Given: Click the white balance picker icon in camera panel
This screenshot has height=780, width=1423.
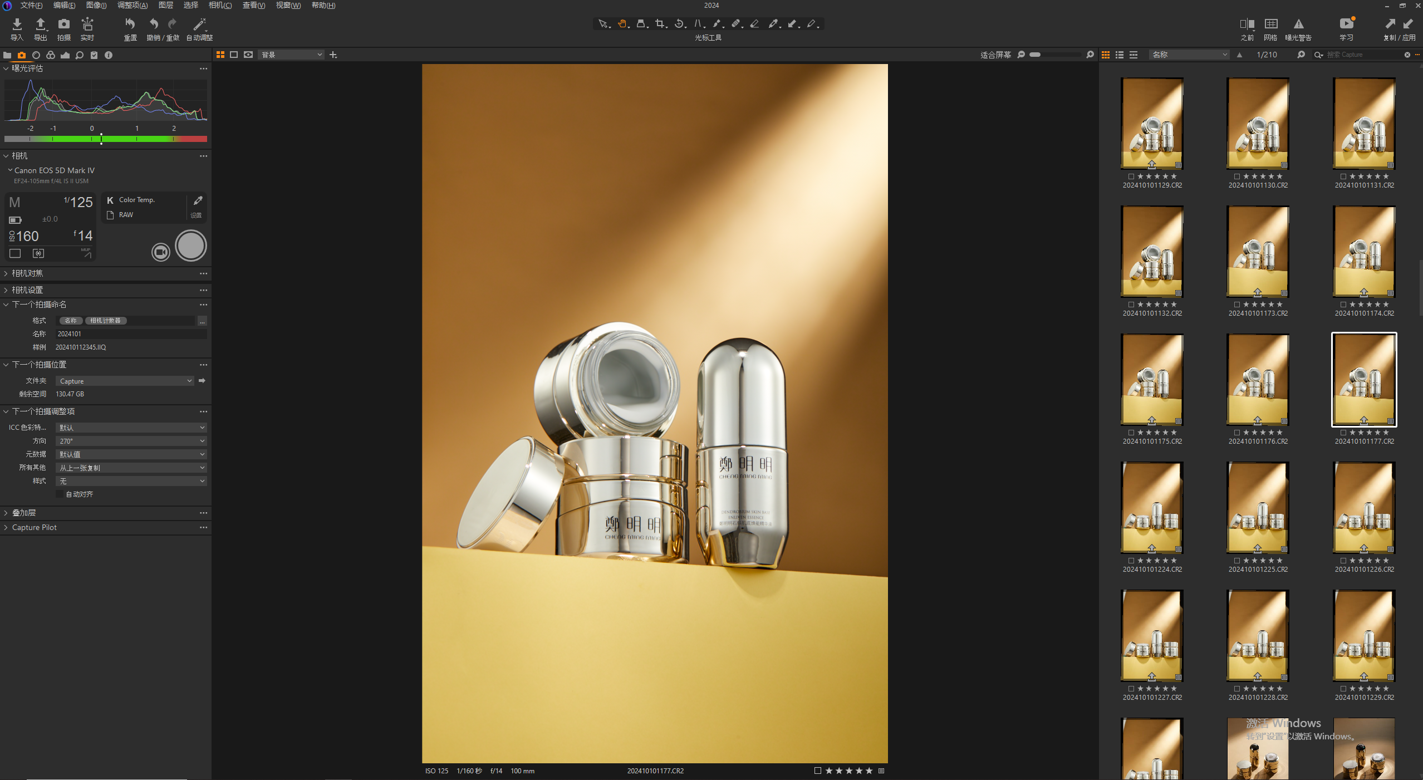Looking at the screenshot, I should [x=198, y=200].
